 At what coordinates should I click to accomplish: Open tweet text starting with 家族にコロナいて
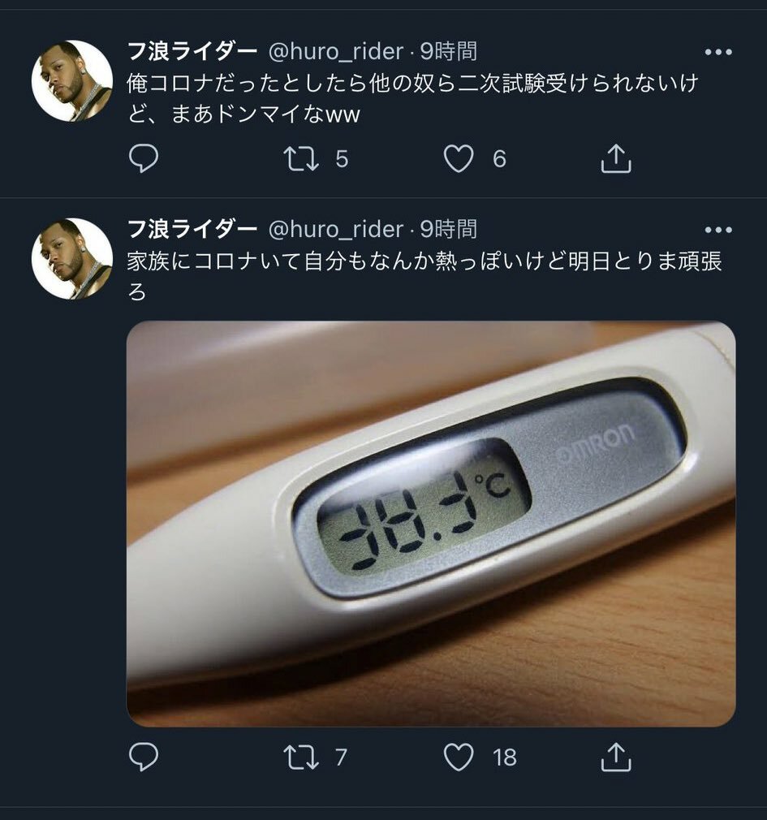[x=424, y=276]
